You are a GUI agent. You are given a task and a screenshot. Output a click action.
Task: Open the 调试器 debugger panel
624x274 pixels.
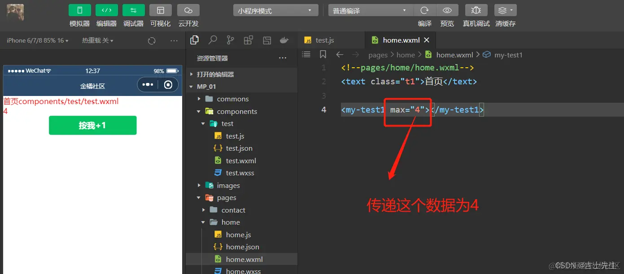pos(133,10)
